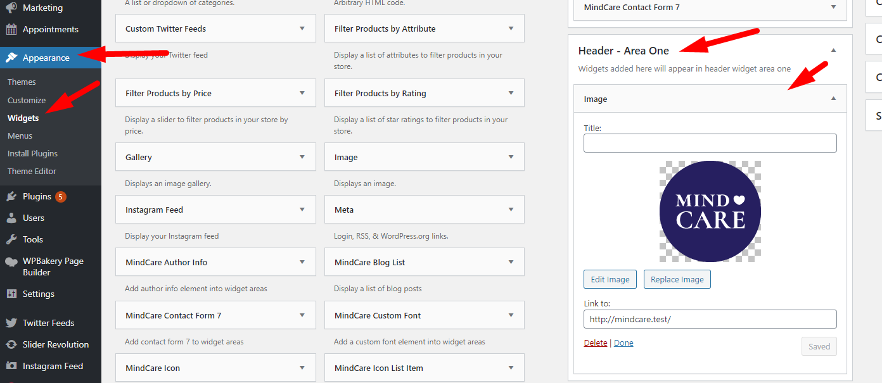The width and height of the screenshot is (882, 383).
Task: Expand the available Image widget arrow
Action: pos(511,157)
